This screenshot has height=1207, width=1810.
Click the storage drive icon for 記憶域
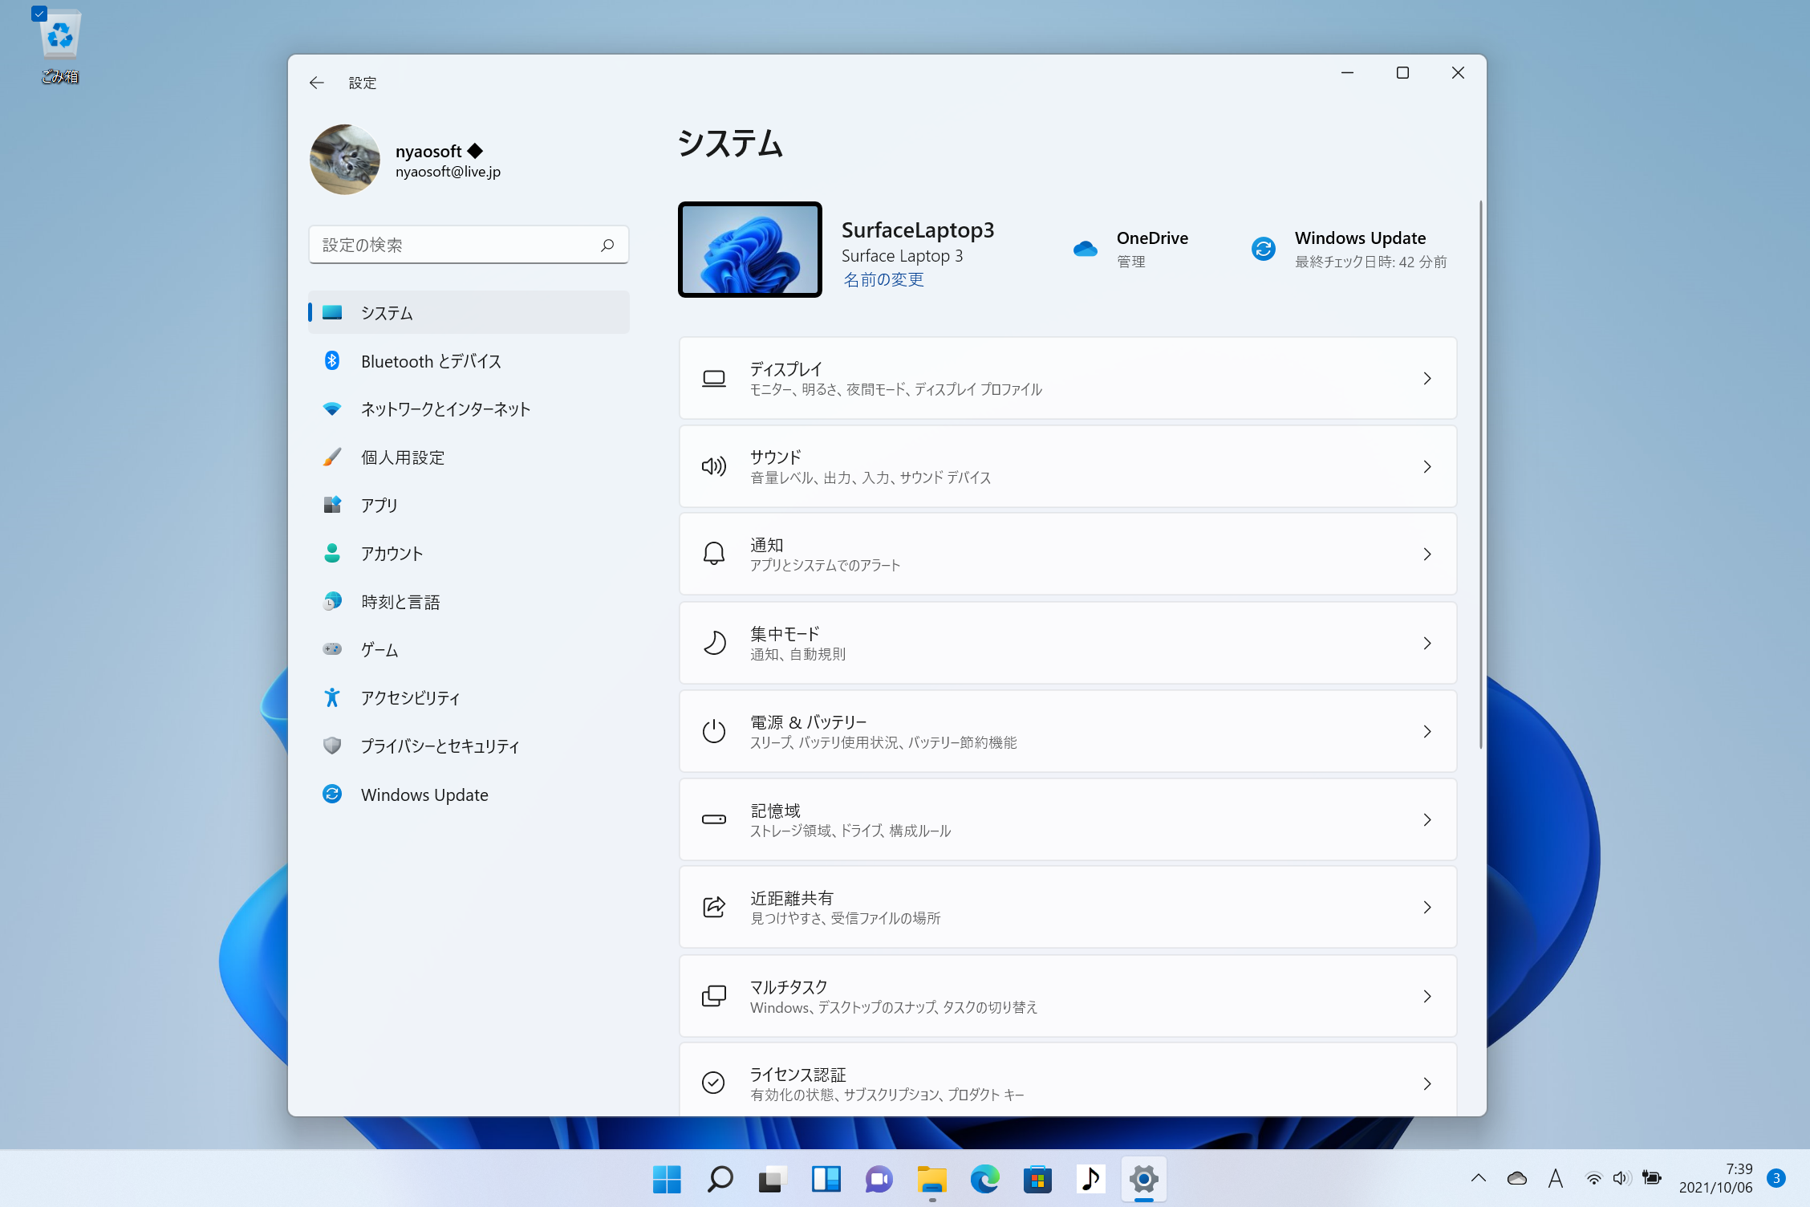pos(714,819)
